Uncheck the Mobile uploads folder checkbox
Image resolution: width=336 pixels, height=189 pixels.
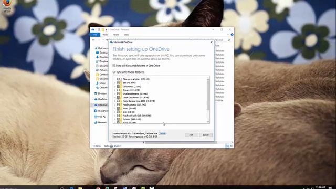[118, 104]
